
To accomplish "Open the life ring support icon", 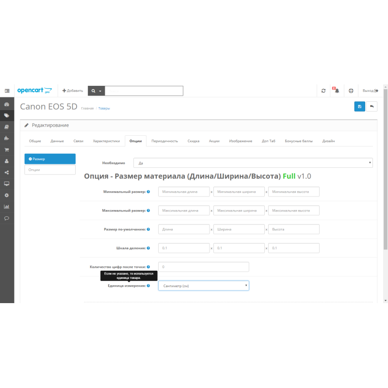I will (351, 91).
